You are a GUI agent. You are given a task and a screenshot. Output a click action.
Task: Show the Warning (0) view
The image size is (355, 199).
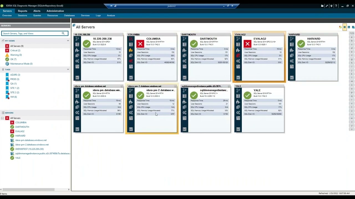[x=16, y=55]
